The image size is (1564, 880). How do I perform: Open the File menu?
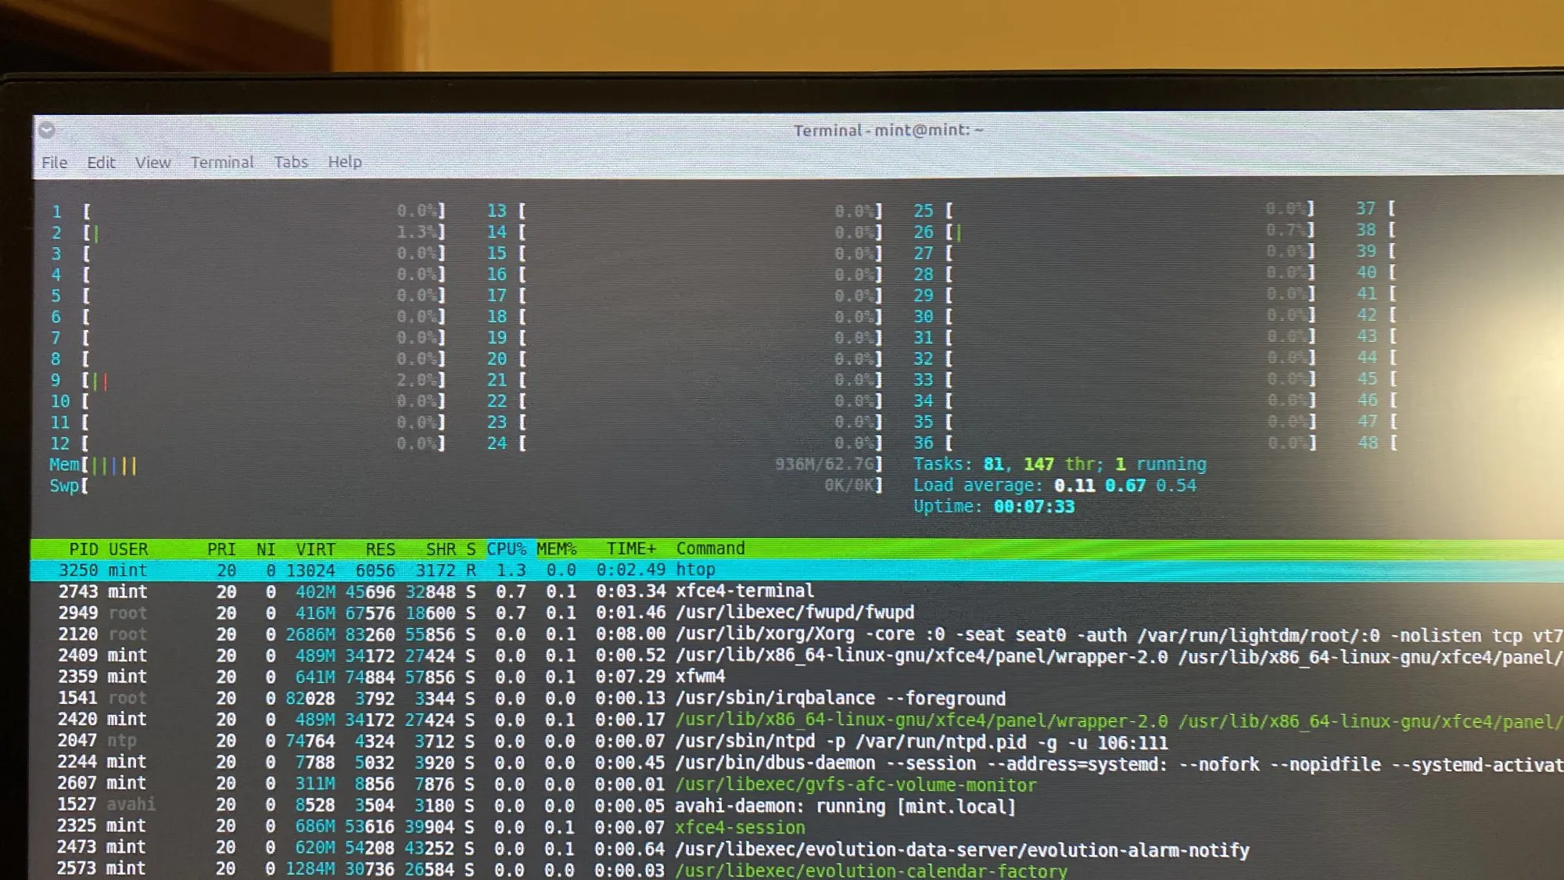click(x=54, y=163)
